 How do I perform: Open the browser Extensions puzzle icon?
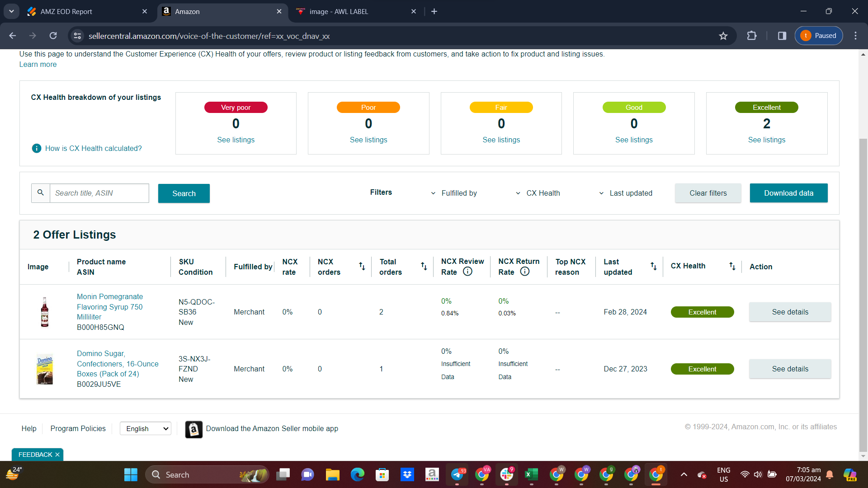point(752,36)
